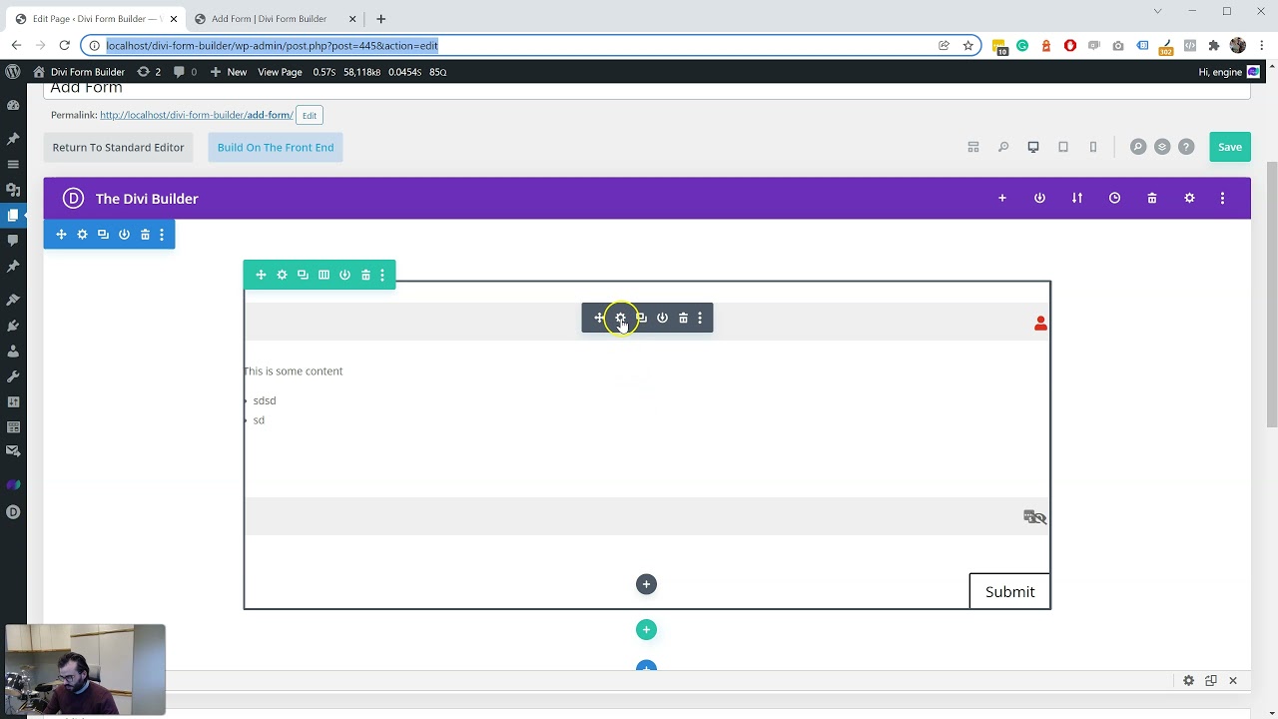Click Return To Standard Editor button
This screenshot has width=1278, height=719.
point(118,147)
